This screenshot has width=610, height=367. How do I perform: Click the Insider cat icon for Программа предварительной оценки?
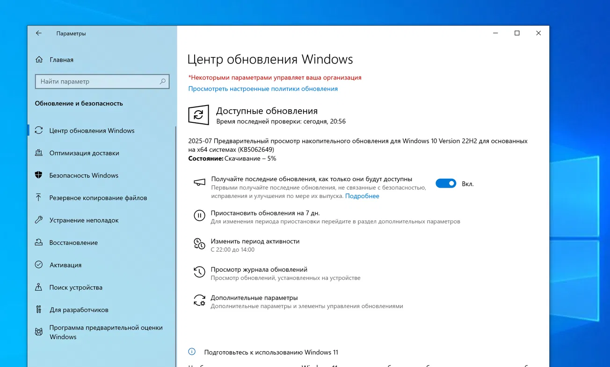[39, 332]
